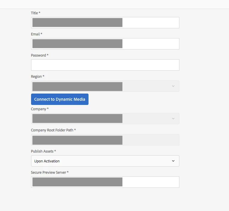
Task: Click the Region label
Action: [x=36, y=77]
